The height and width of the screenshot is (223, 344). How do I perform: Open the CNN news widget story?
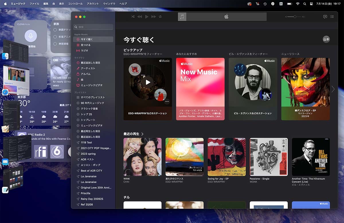coord(61,73)
